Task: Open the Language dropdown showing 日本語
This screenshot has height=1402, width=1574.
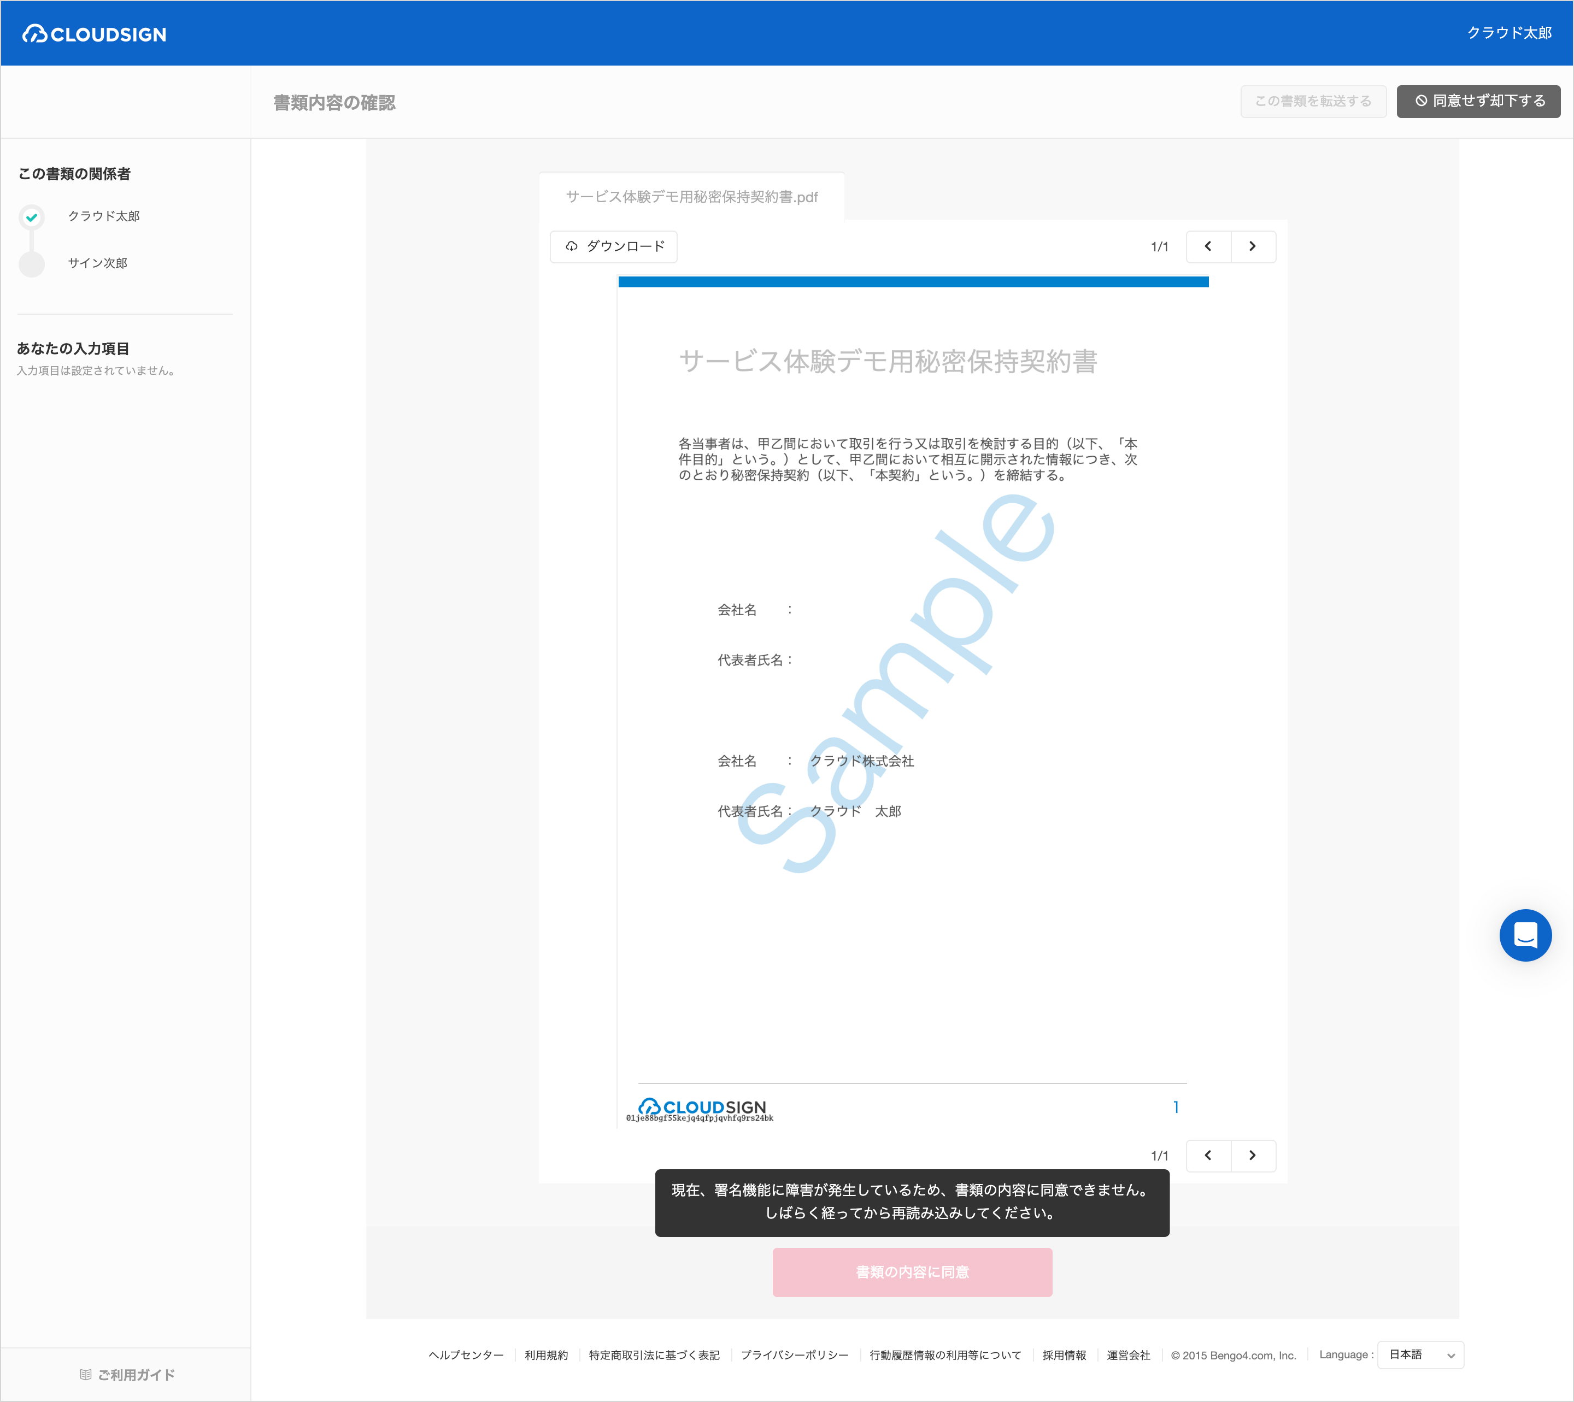Action: coord(1420,1355)
